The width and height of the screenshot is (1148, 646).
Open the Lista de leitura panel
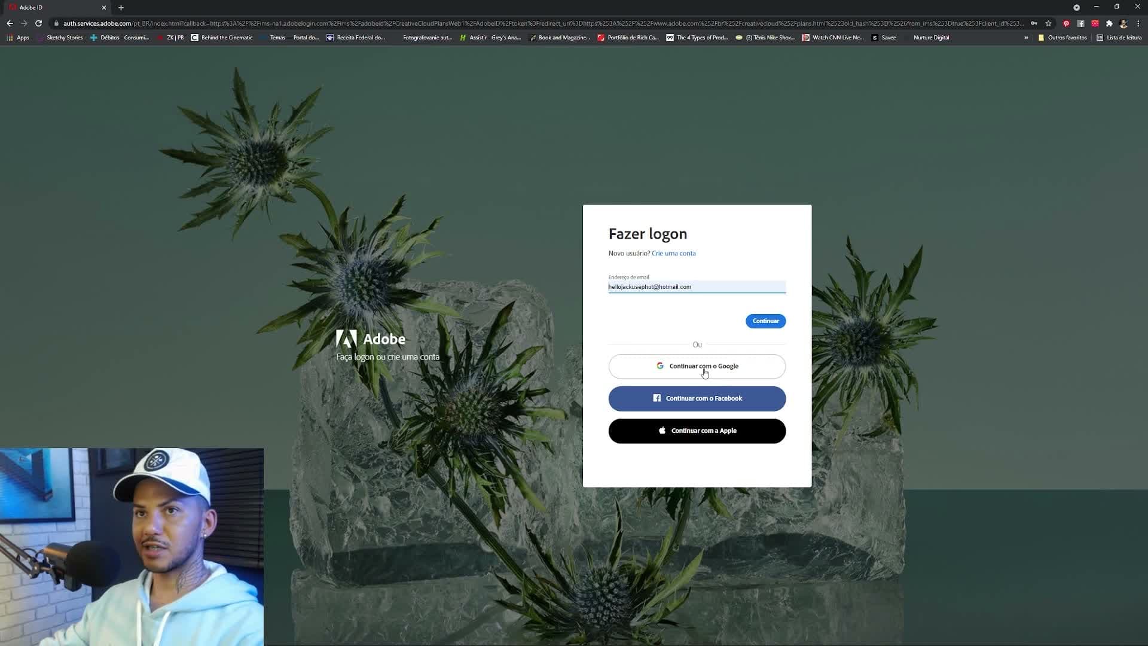coord(1119,38)
